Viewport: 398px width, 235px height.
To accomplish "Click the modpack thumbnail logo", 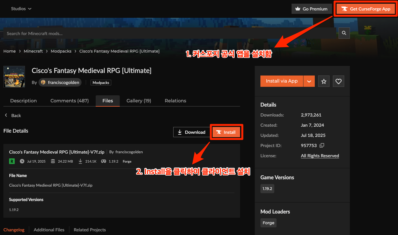I will (14, 77).
